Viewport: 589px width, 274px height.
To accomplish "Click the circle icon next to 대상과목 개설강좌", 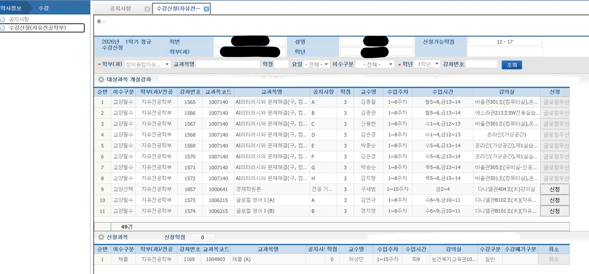I will coord(101,79).
